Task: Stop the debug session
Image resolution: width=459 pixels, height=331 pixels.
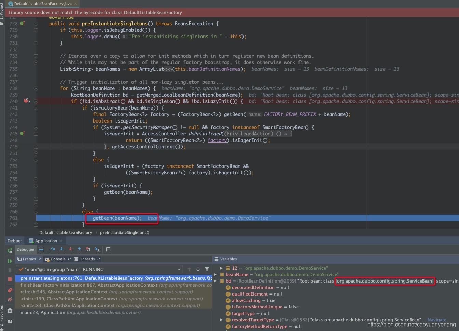Action: click(x=10, y=279)
